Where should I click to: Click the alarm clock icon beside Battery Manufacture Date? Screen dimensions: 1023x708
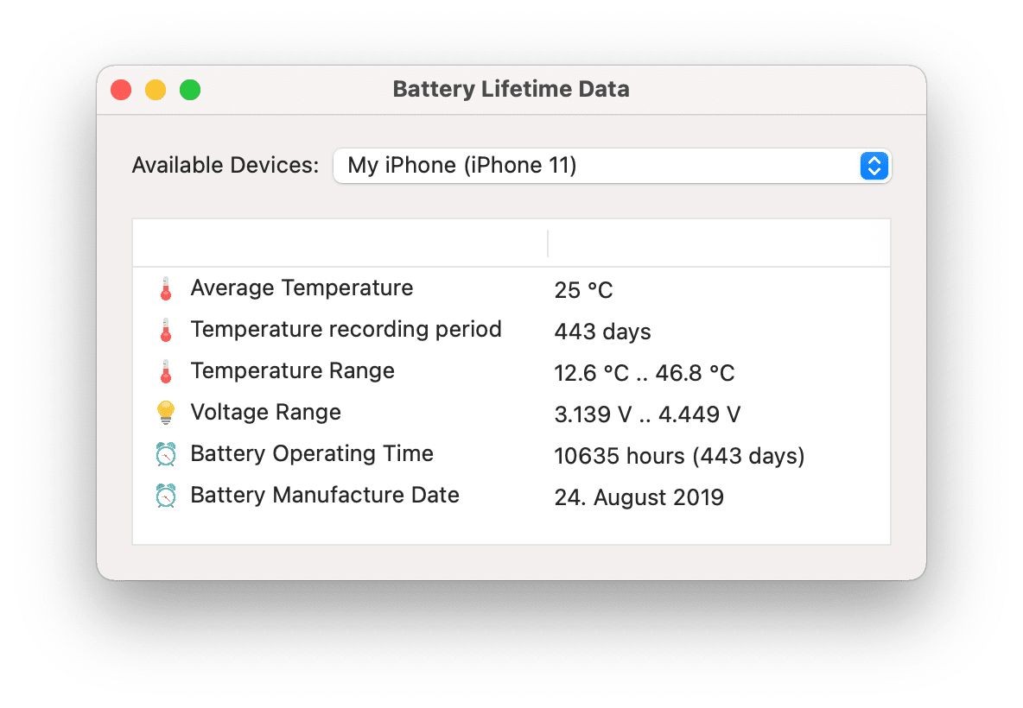(x=166, y=496)
